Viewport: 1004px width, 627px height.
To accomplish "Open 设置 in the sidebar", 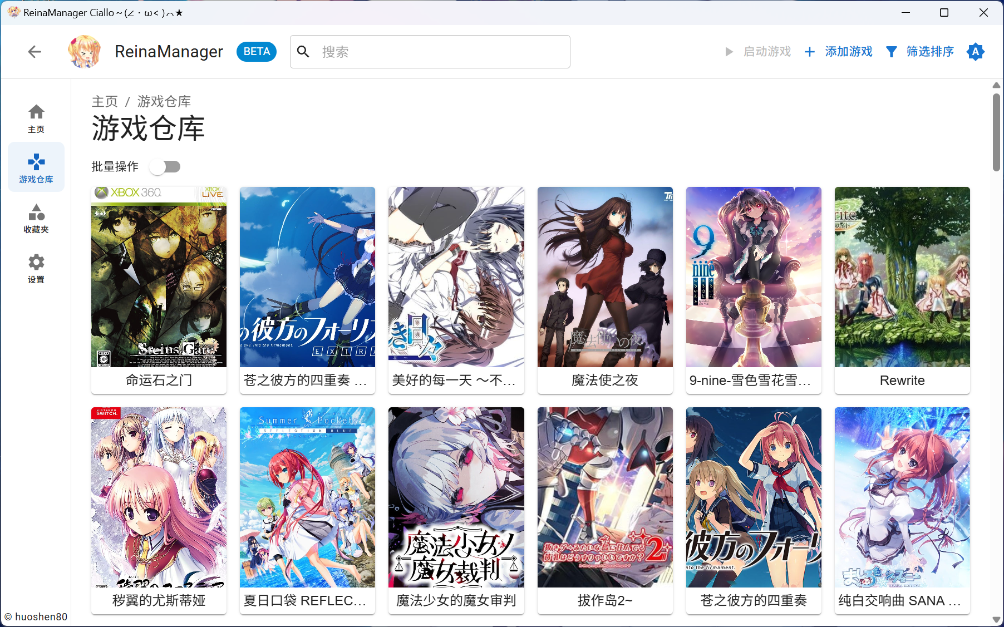I will [36, 268].
